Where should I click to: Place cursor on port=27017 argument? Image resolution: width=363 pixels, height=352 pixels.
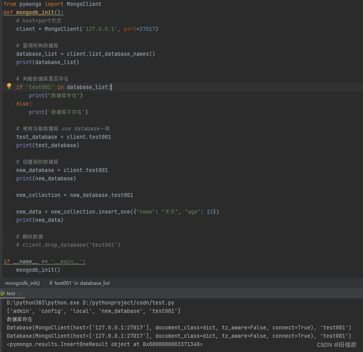click(x=141, y=29)
